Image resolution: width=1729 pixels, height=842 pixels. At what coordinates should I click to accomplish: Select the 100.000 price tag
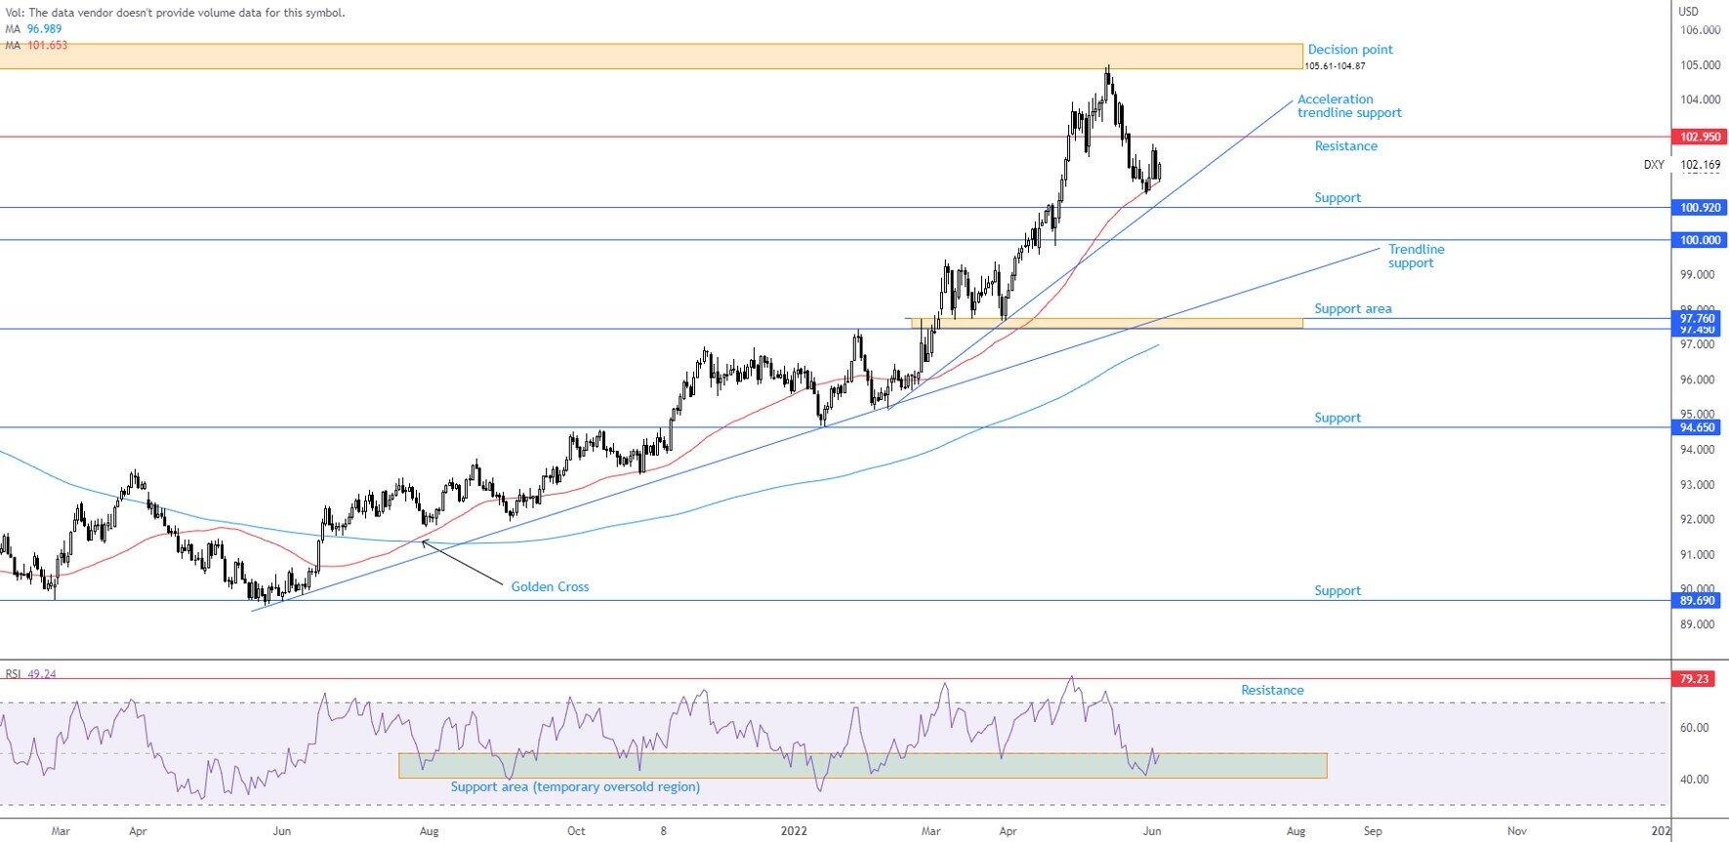click(1700, 240)
